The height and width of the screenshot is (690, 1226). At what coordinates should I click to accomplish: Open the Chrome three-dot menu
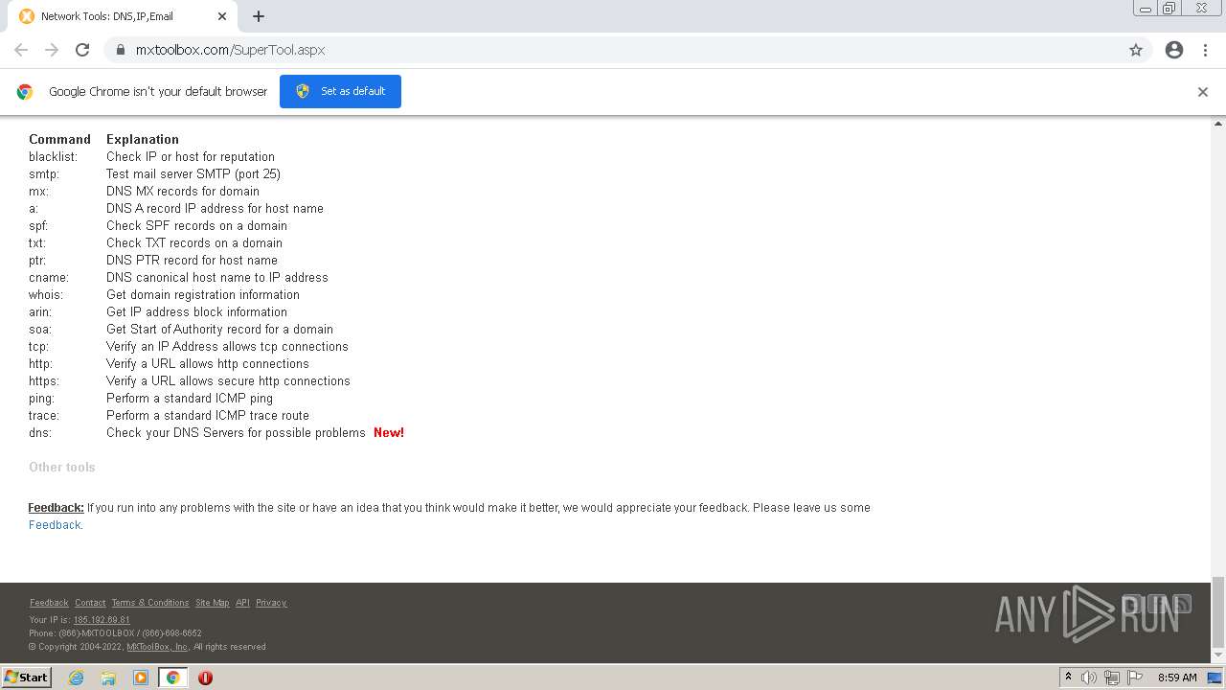pyautogui.click(x=1206, y=50)
